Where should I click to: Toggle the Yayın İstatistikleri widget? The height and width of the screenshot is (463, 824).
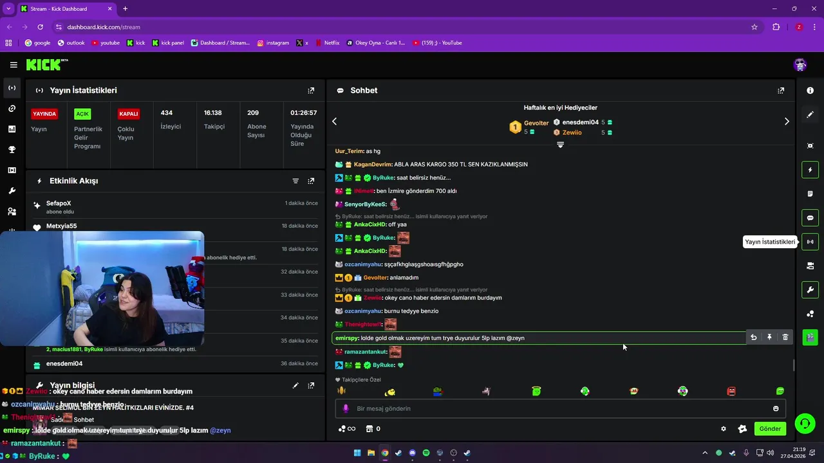(810, 242)
